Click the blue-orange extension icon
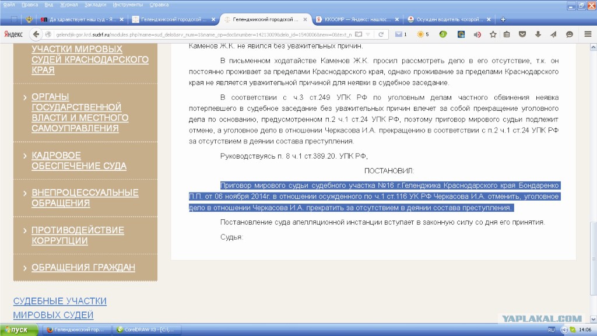Screen dimensions: 597x336 click(x=461, y=34)
